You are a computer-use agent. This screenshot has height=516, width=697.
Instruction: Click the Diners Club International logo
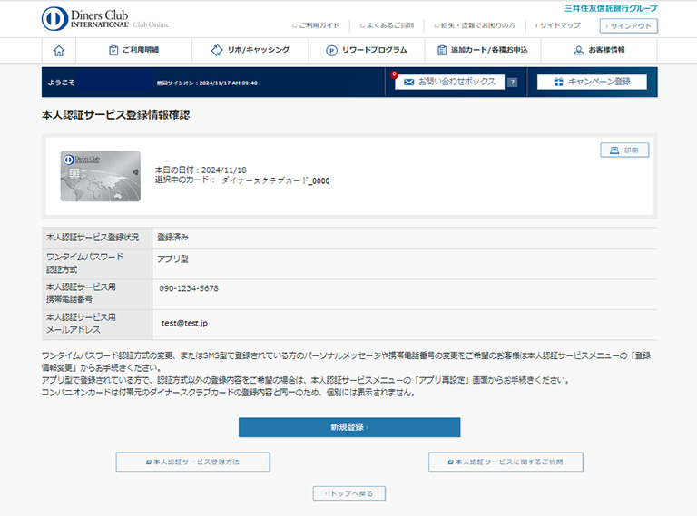[x=104, y=18]
